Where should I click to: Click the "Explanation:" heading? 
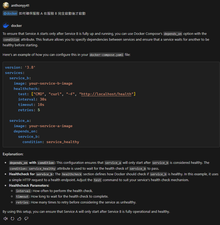[13, 154]
